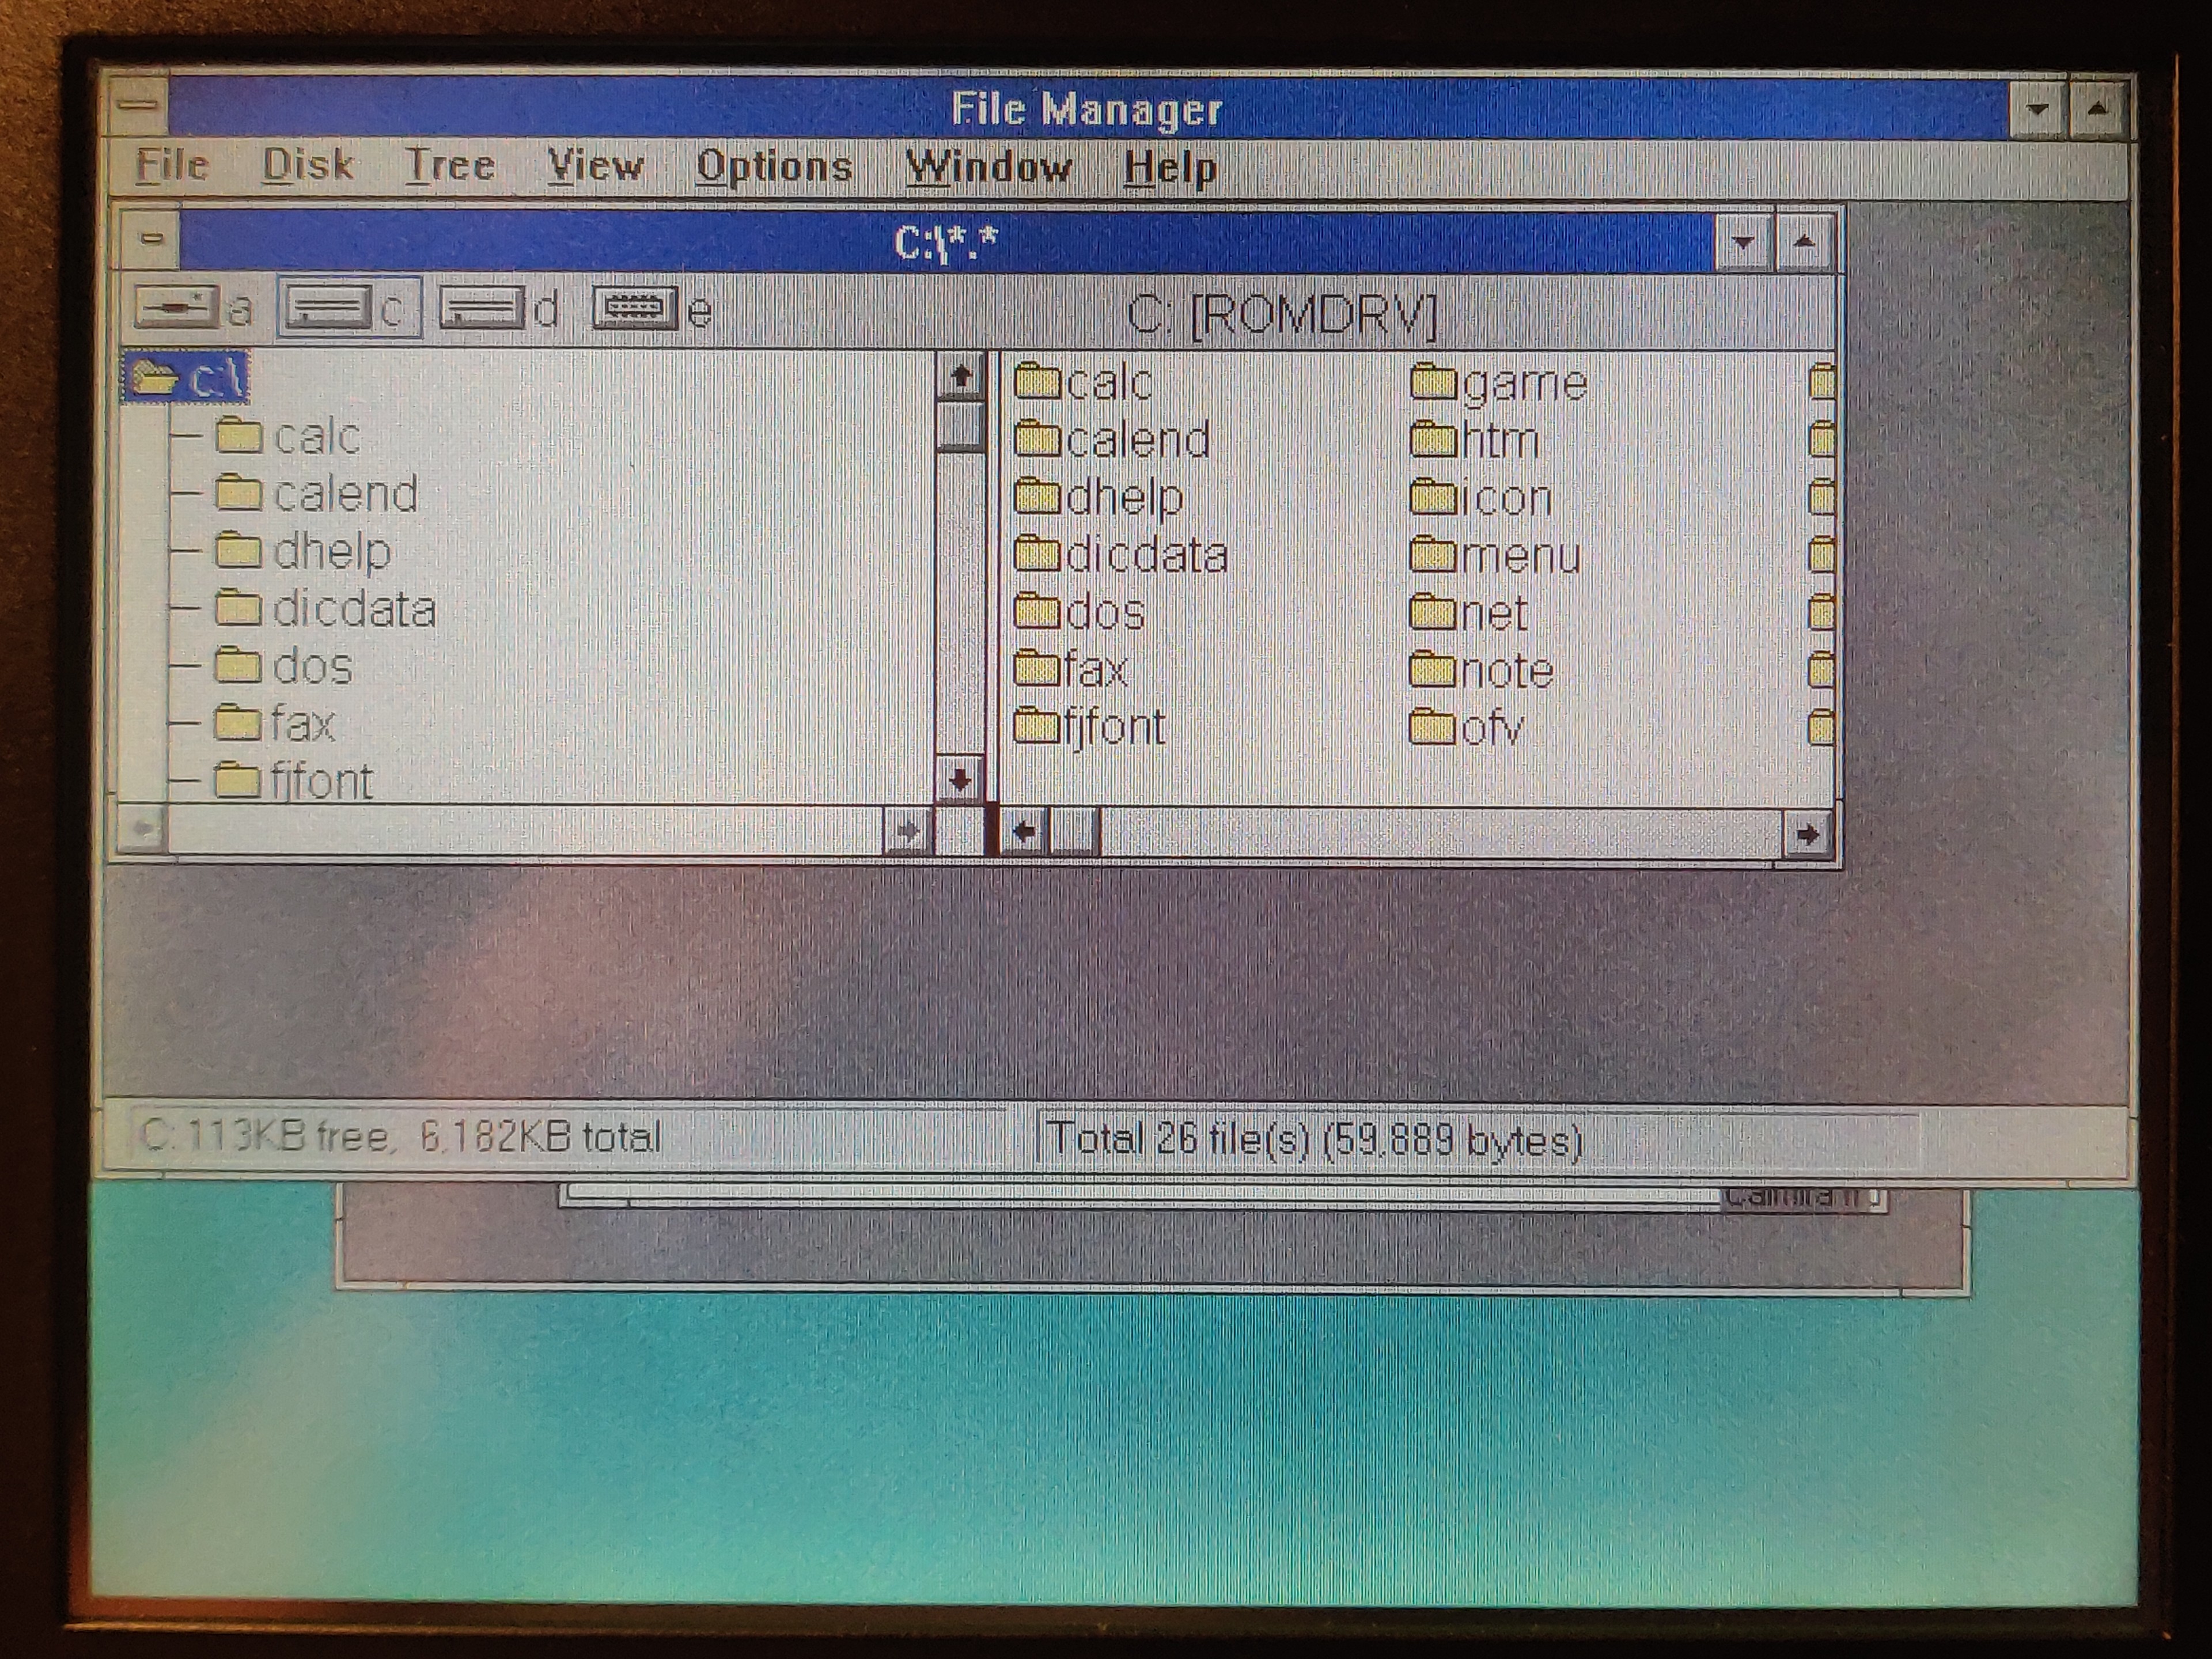Click menu folder in file list
Image resolution: width=2212 pixels, height=1659 pixels.
(x=1495, y=555)
